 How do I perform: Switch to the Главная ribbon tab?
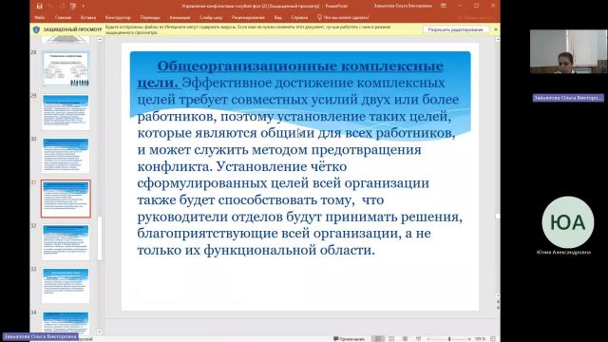coord(63,17)
